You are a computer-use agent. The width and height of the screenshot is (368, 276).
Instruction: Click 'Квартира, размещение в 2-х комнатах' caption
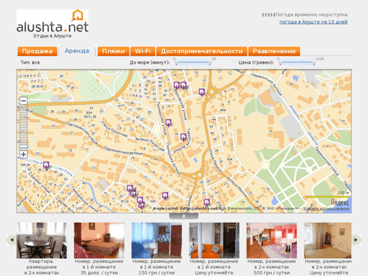click(42, 267)
